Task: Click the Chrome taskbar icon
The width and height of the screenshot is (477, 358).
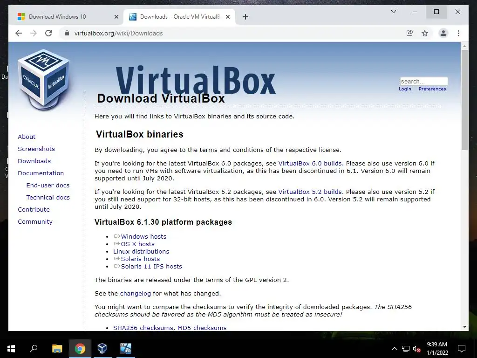Action: click(x=80, y=349)
